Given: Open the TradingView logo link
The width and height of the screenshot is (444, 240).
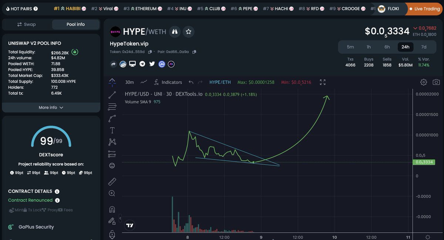Looking at the screenshot, I should click(x=129, y=225).
